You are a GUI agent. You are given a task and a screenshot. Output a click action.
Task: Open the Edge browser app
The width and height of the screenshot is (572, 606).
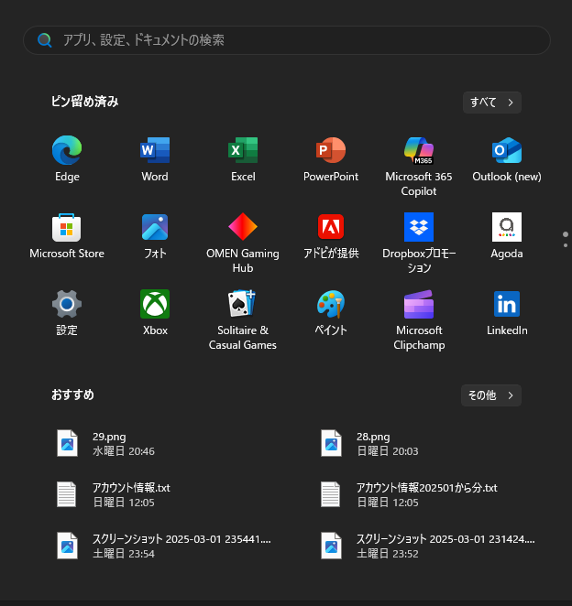coord(67,159)
